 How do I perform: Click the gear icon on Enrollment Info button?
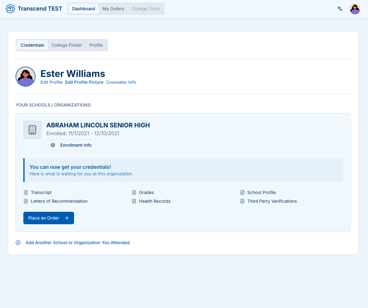coord(53,145)
